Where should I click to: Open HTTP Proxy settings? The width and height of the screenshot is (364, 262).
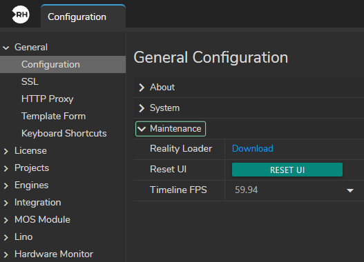(x=48, y=99)
